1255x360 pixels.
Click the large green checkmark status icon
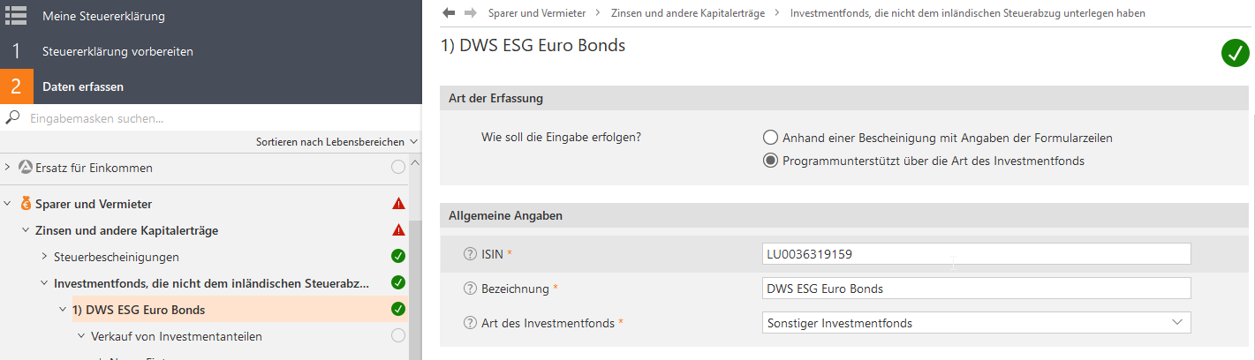click(1235, 53)
